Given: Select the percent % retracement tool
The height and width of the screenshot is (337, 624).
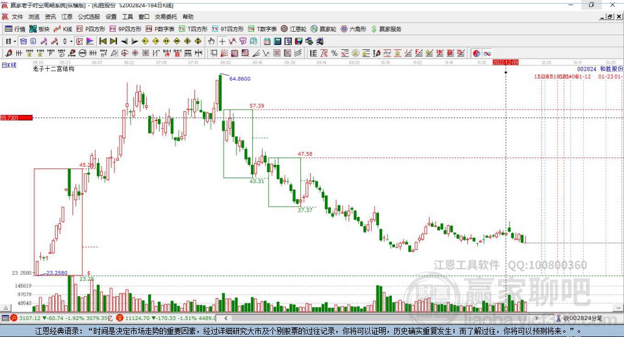Looking at the screenshot, I should (x=335, y=54).
